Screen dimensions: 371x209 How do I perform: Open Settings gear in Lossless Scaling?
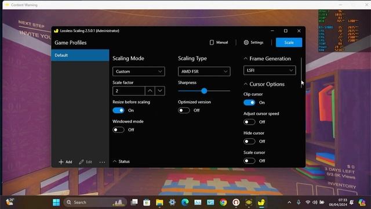(x=246, y=42)
